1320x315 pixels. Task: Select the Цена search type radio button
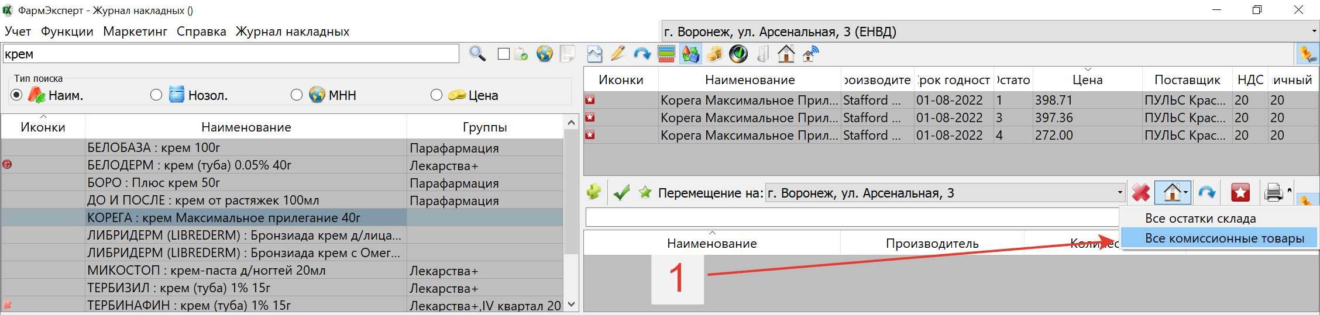(x=436, y=95)
